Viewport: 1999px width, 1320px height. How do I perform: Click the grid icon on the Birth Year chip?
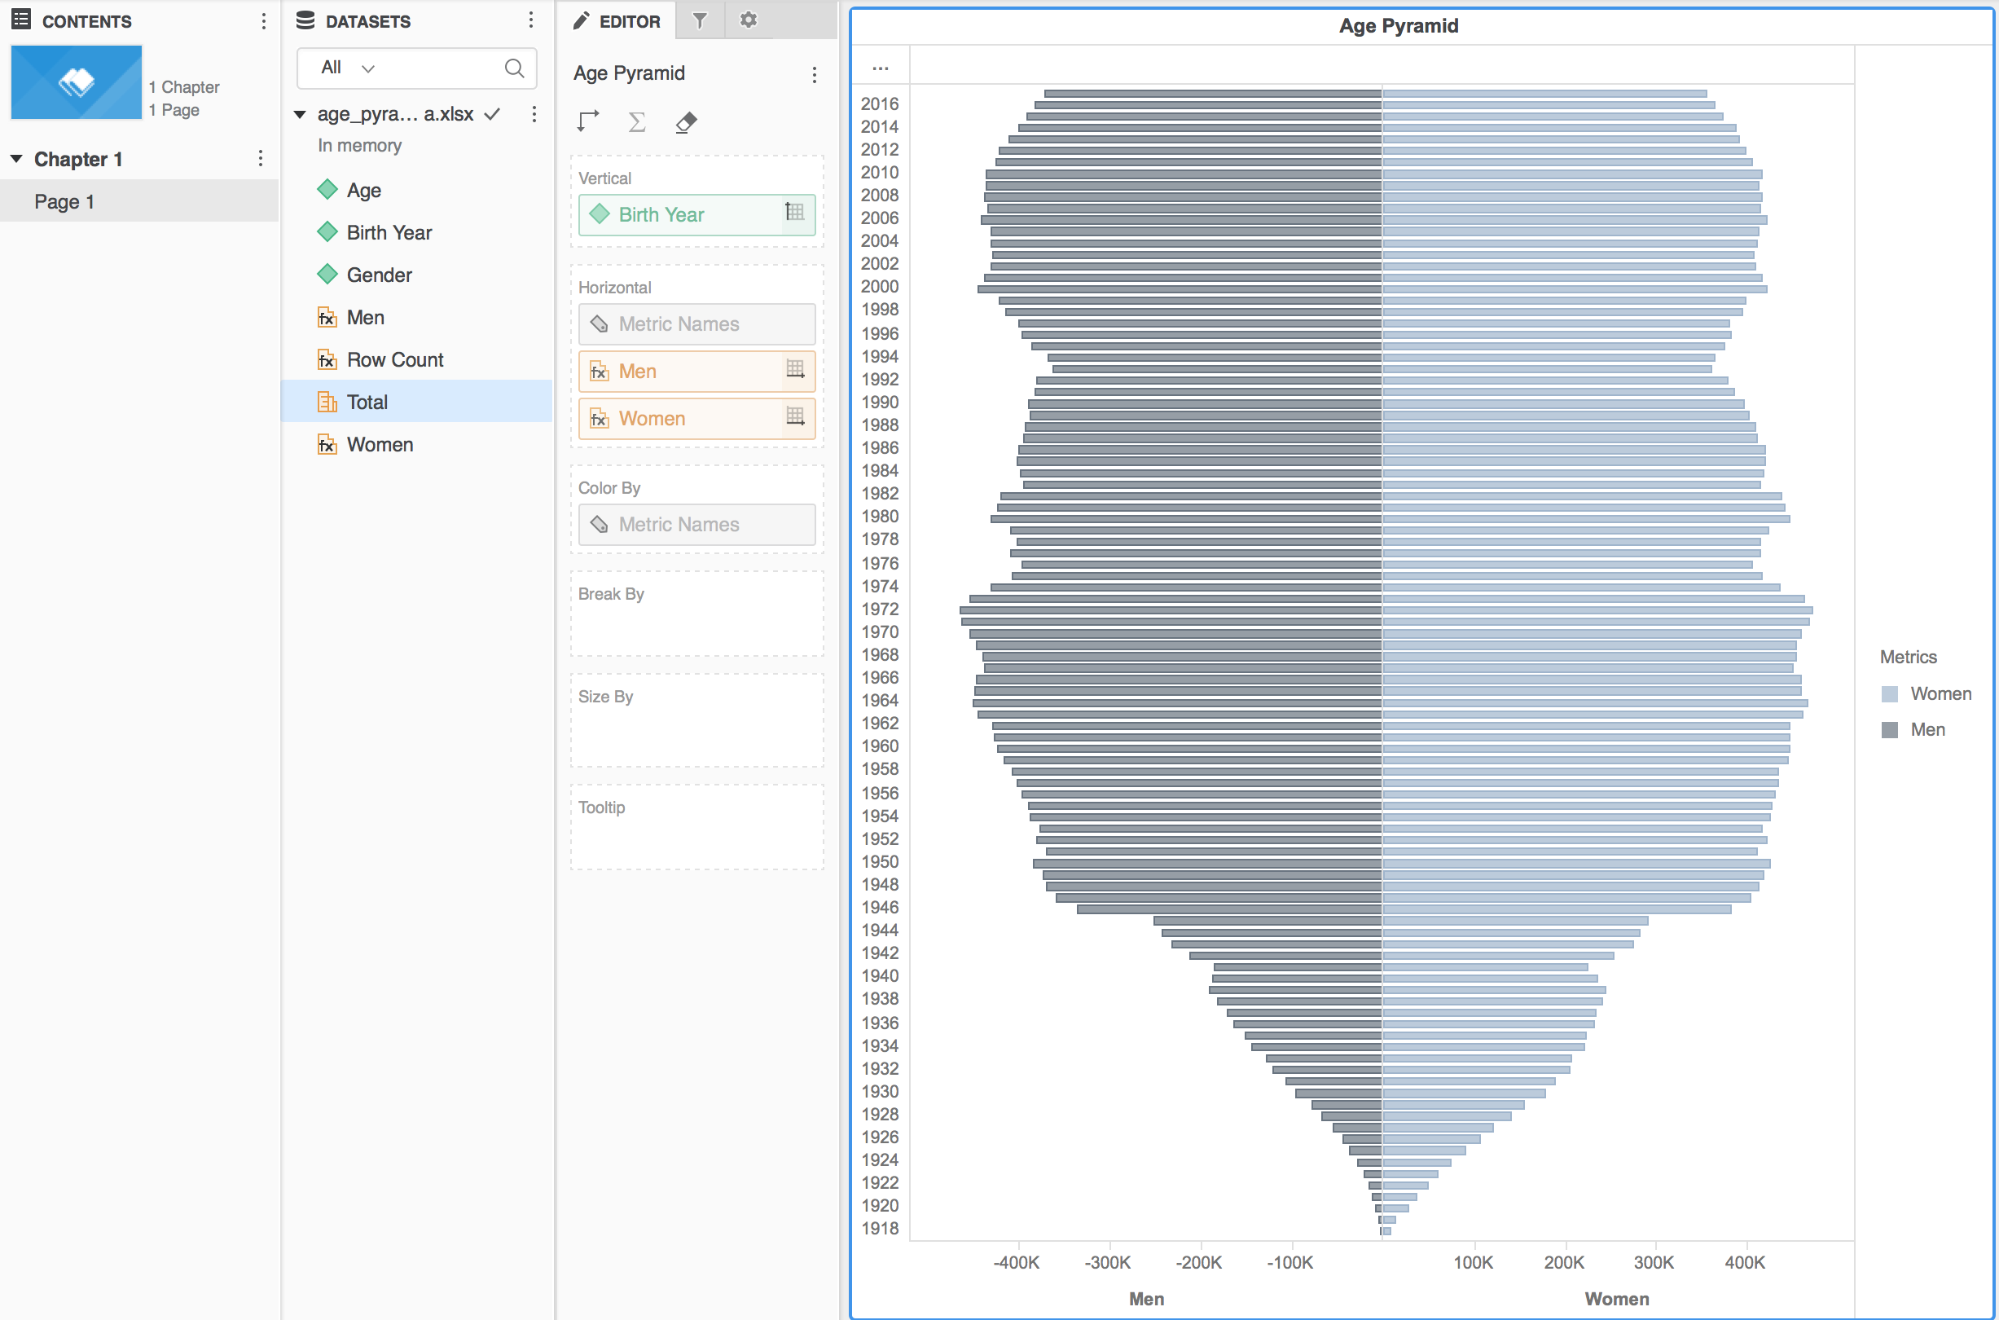[x=793, y=212]
